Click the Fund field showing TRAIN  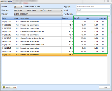93,10
